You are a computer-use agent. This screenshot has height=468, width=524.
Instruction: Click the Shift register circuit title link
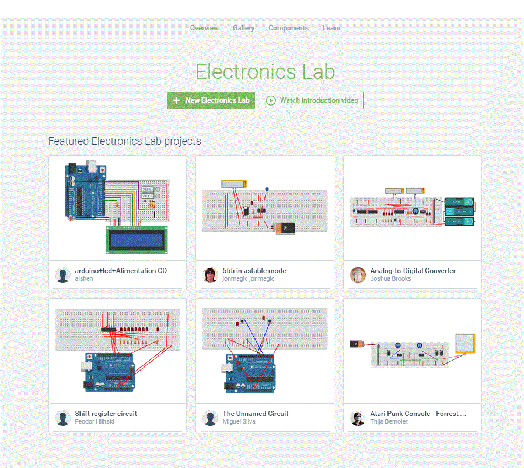[x=106, y=414]
